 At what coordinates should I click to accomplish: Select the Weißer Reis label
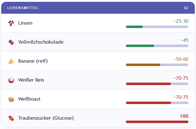pos(31,80)
